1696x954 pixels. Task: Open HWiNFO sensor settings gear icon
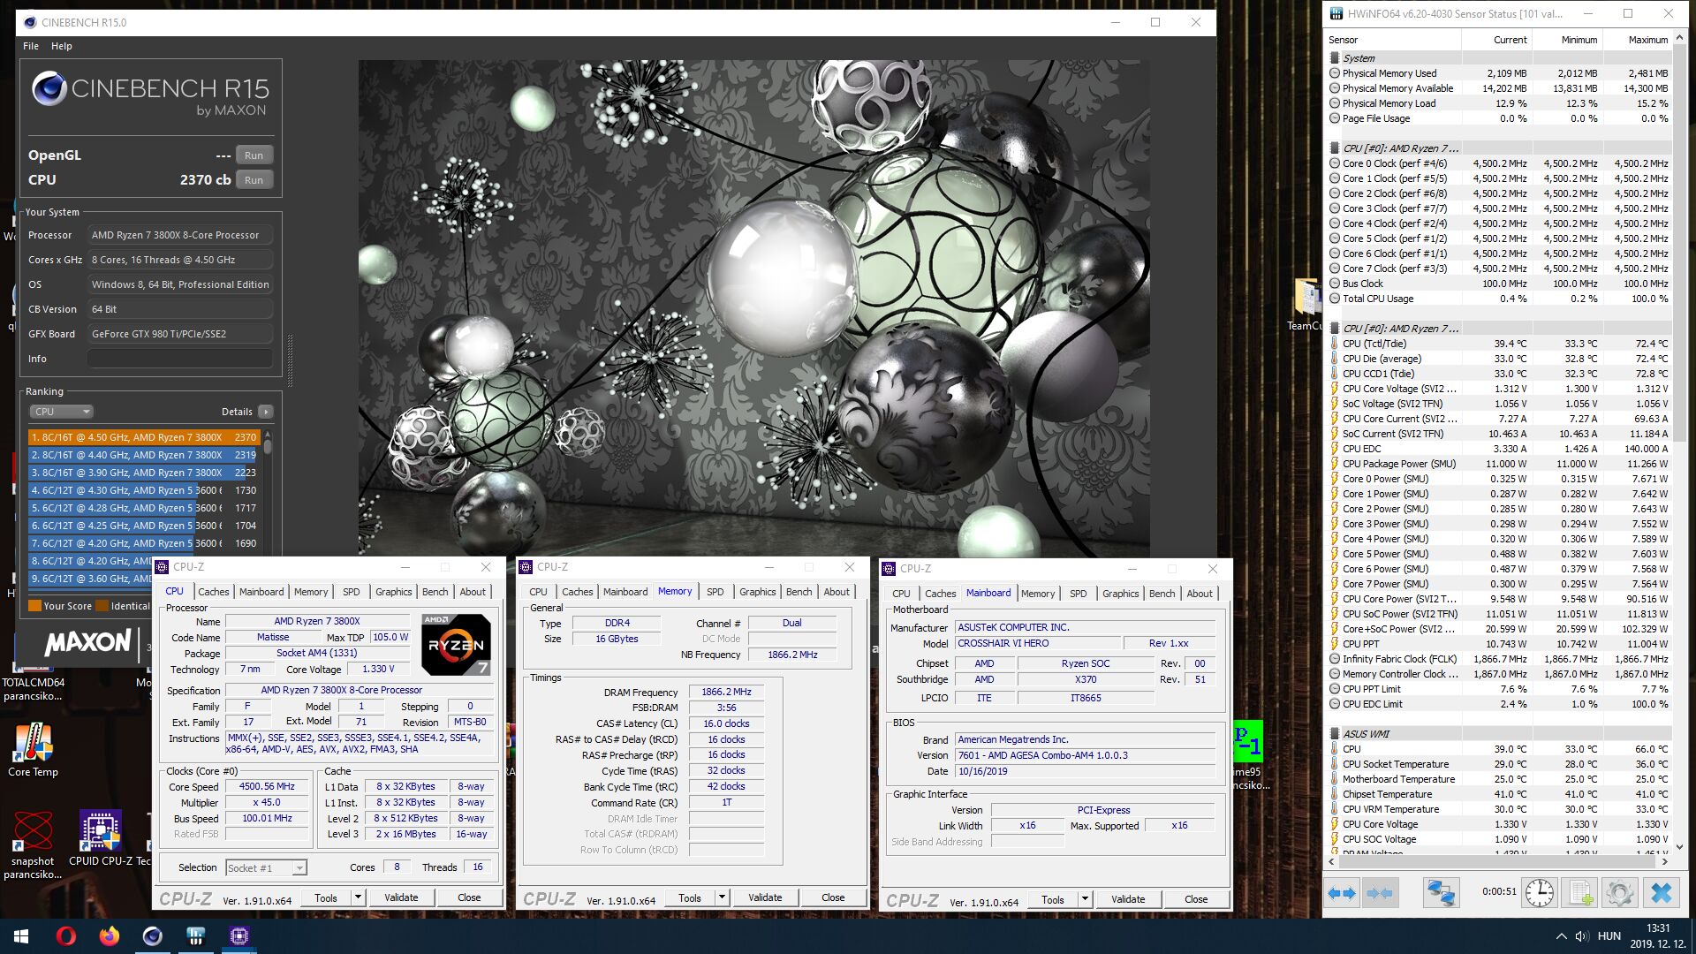pos(1619,893)
